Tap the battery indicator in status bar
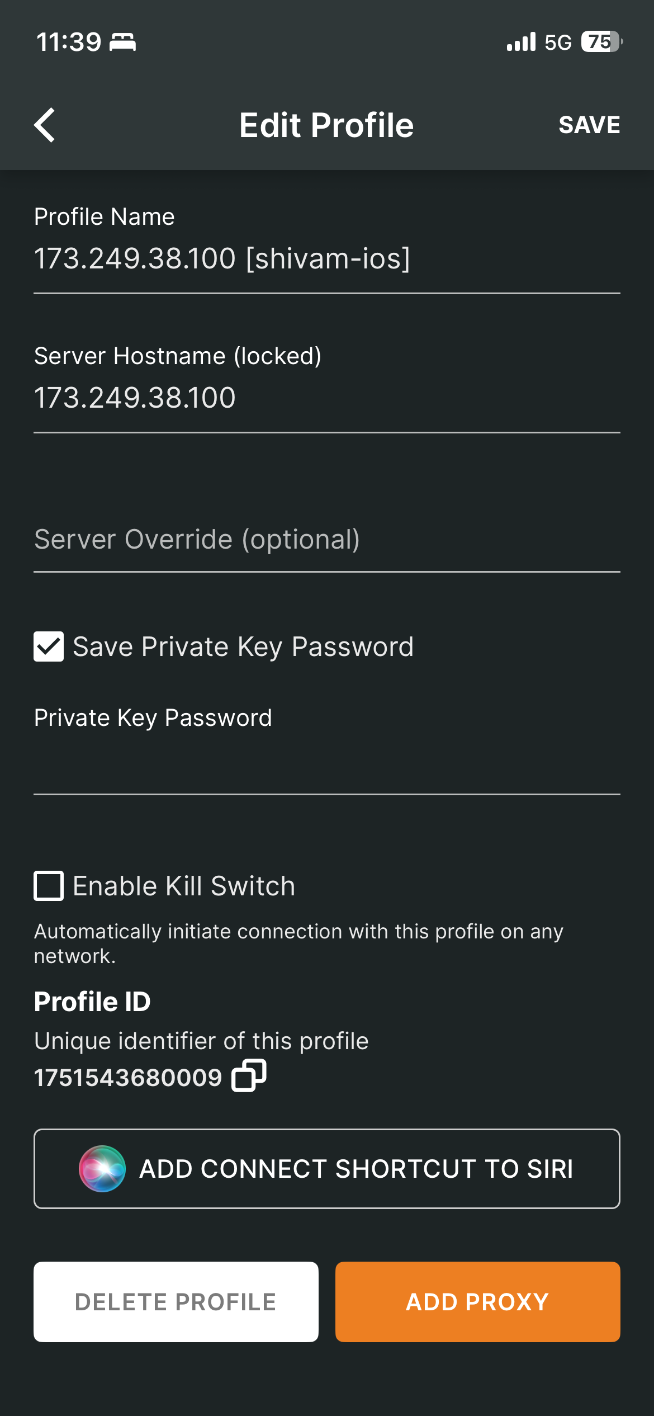Image resolution: width=654 pixels, height=1416 pixels. click(x=601, y=42)
